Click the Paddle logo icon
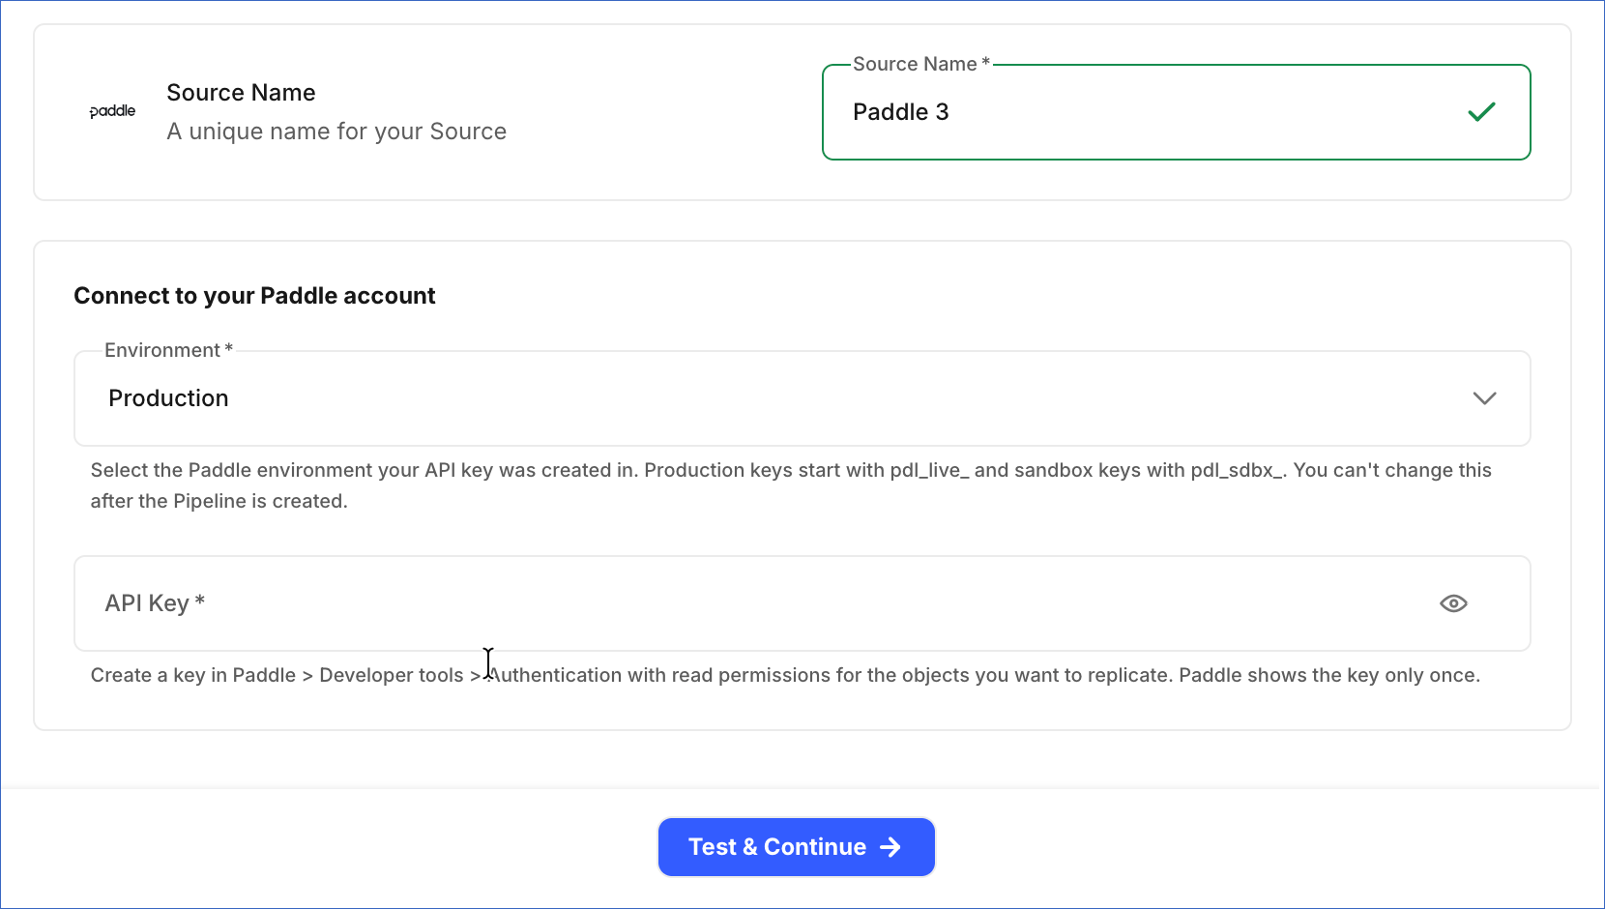The image size is (1605, 909). click(x=112, y=111)
